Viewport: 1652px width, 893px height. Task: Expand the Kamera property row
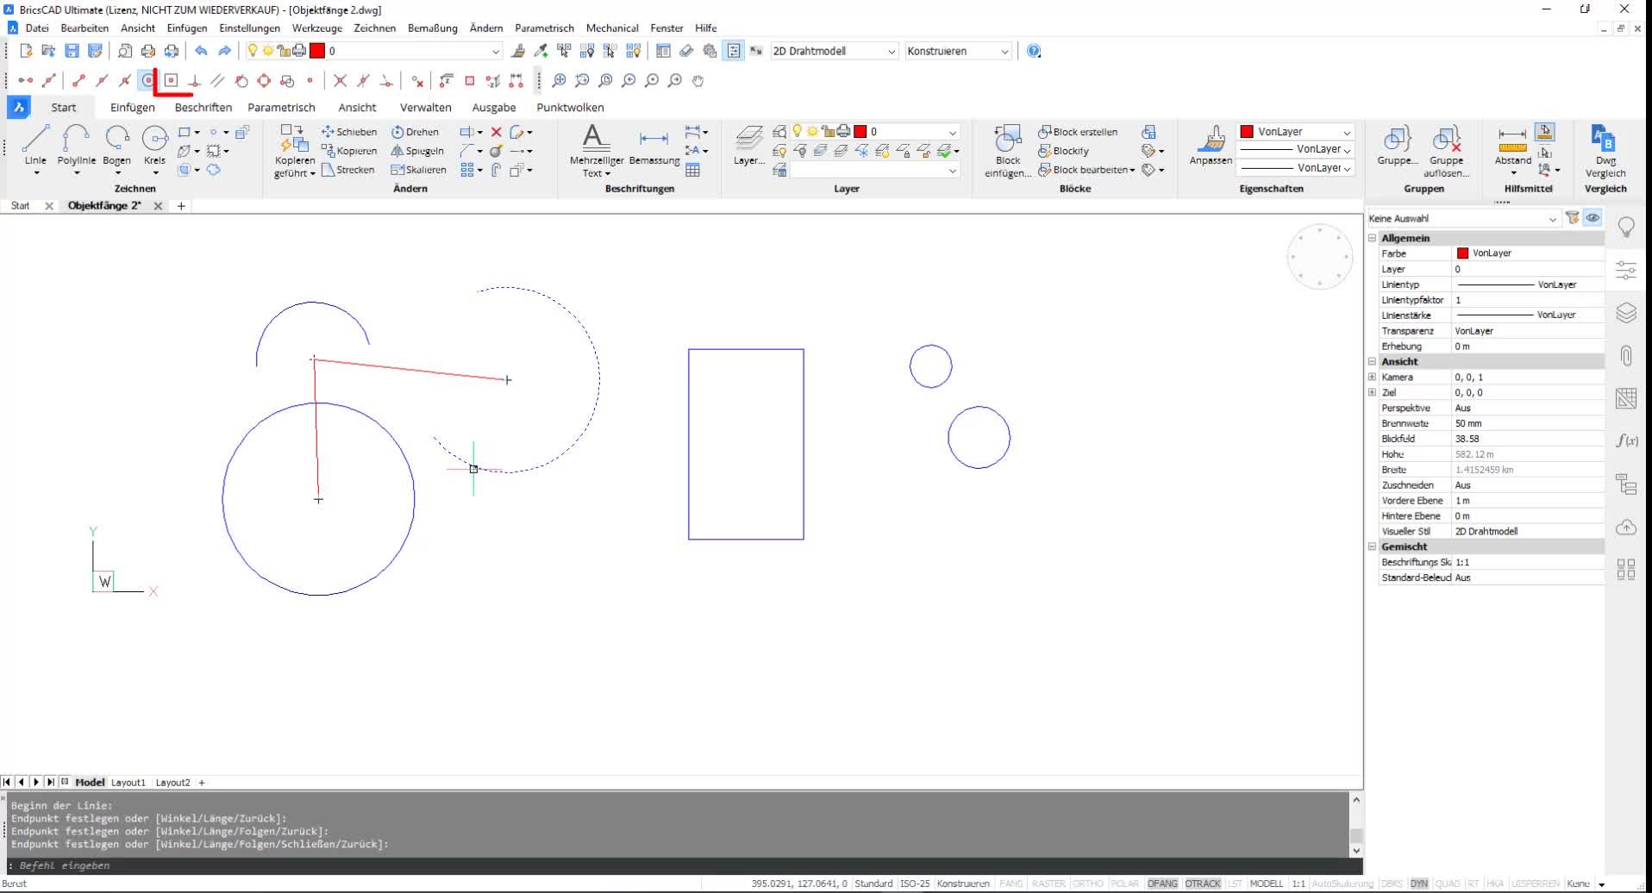tap(1372, 377)
